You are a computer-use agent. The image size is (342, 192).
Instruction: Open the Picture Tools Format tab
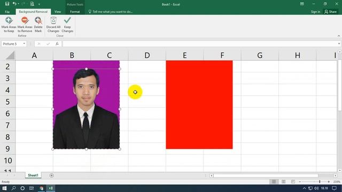(75, 12)
